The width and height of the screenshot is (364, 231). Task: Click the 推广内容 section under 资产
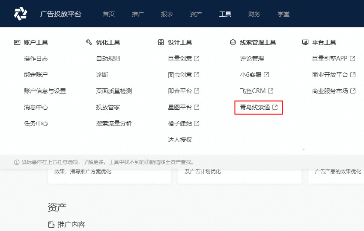point(71,225)
